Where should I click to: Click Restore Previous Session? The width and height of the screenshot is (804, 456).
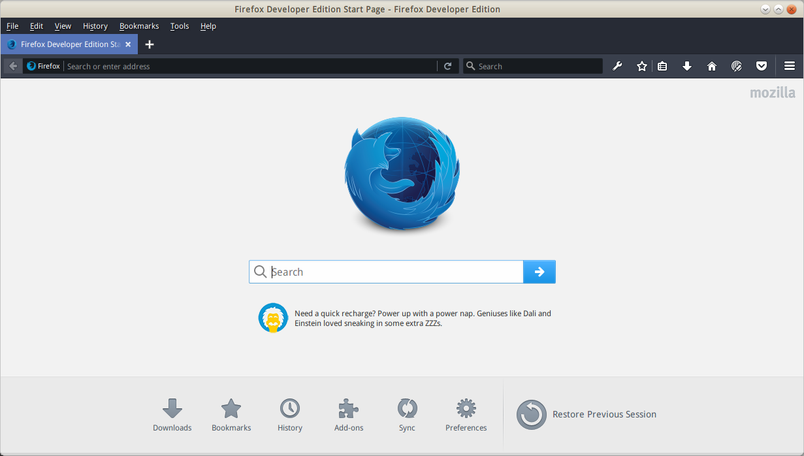tap(587, 414)
